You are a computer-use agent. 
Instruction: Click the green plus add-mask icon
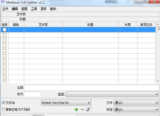[76, 109]
